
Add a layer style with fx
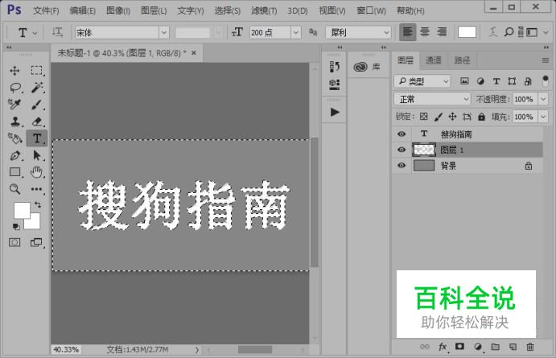tap(443, 347)
